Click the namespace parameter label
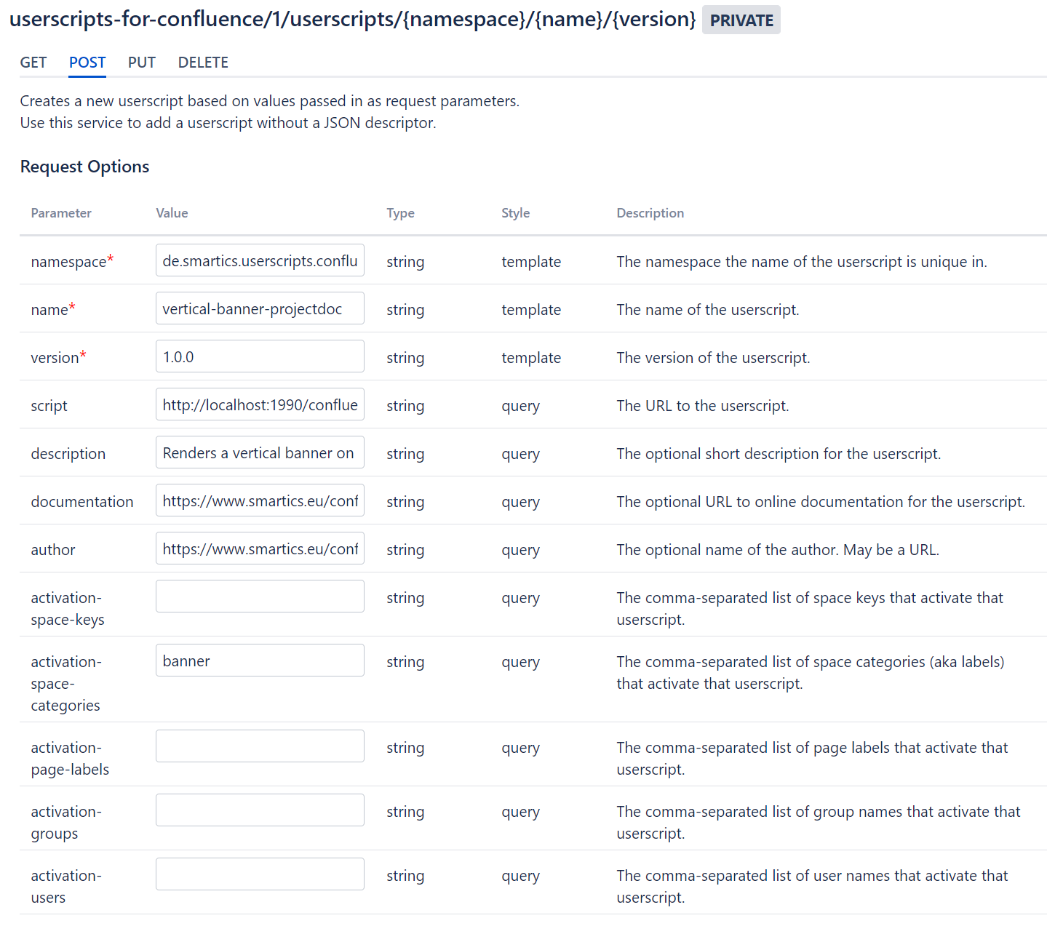The image size is (1047, 926). coord(65,260)
